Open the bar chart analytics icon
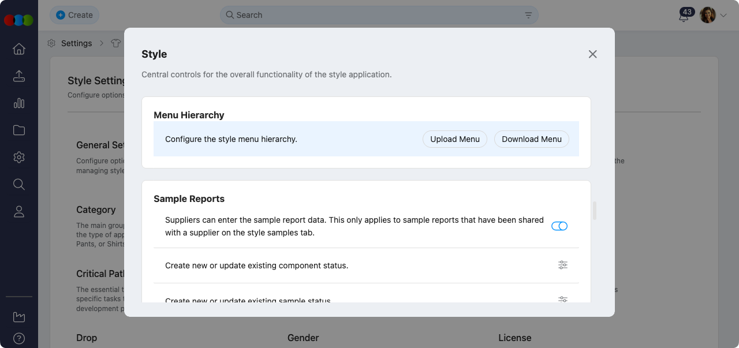739x348 pixels. 19,103
